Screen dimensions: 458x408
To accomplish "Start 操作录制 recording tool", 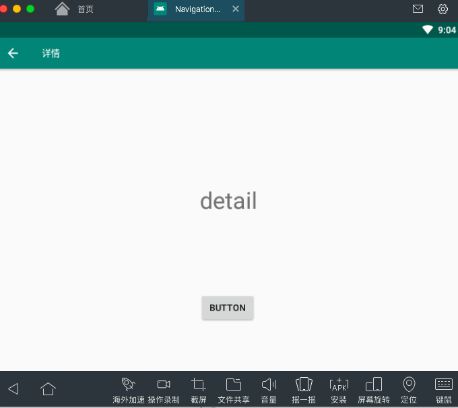I will pos(164,391).
